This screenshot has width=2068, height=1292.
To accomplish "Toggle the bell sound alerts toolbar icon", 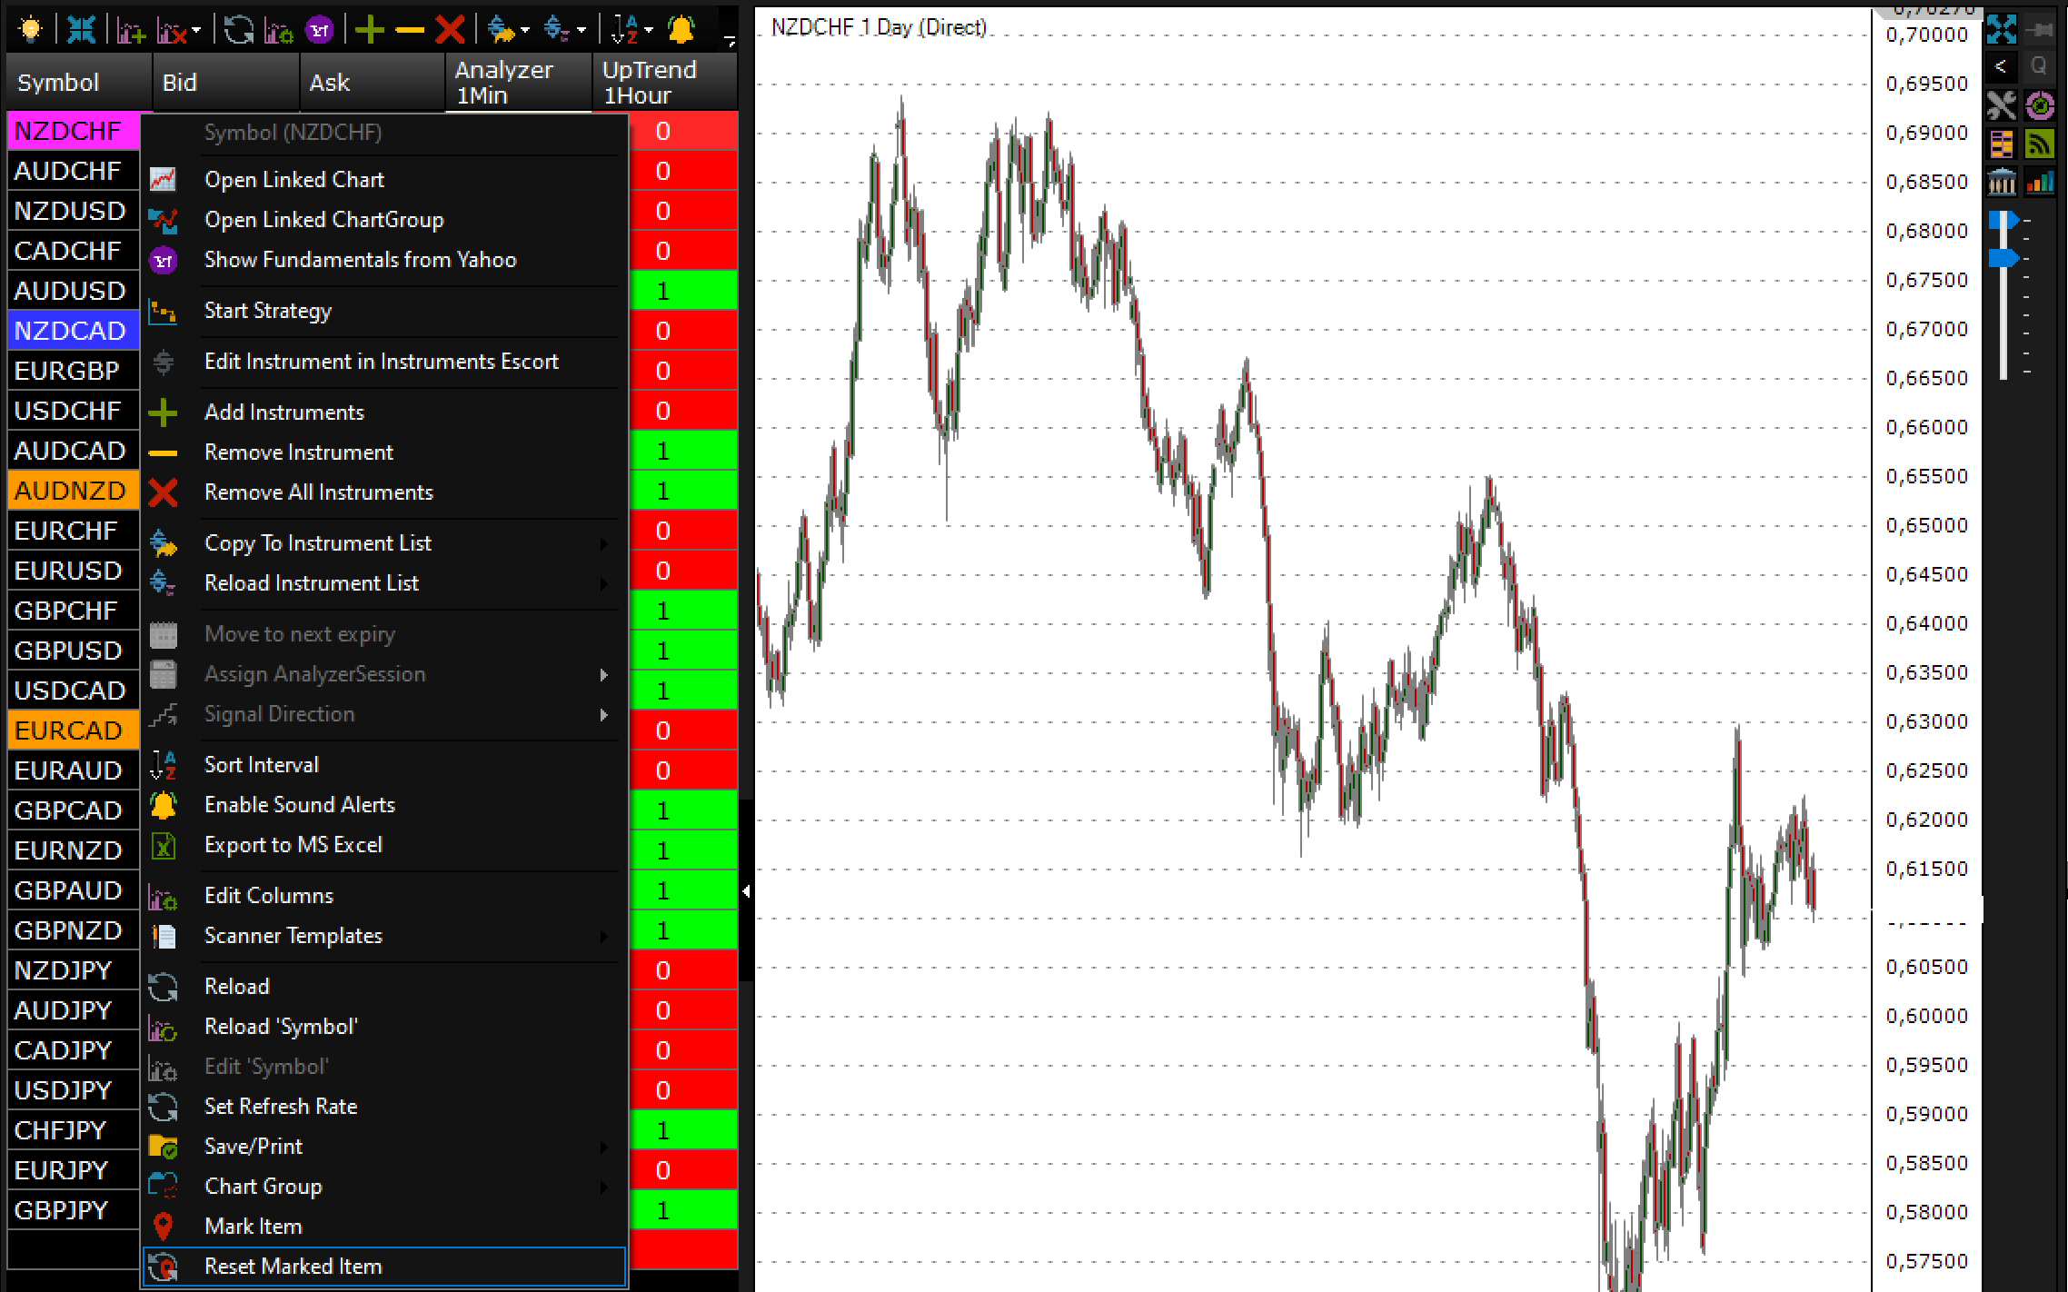I will tap(681, 30).
